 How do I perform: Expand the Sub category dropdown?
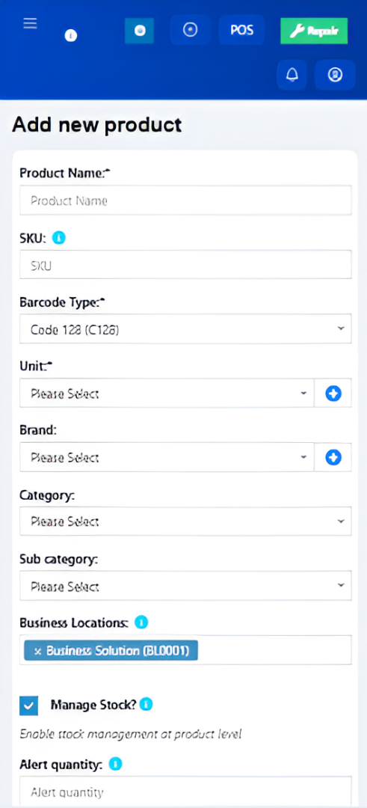(185, 586)
